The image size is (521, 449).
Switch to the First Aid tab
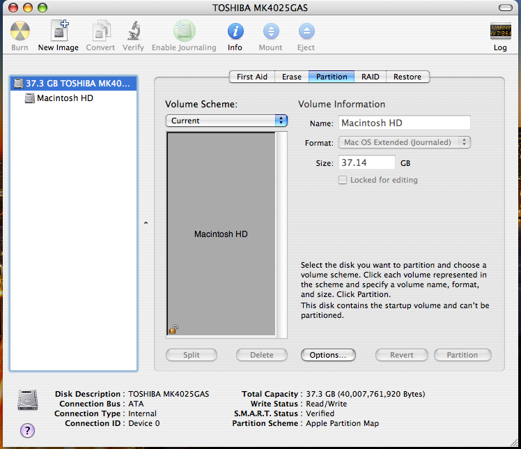pyautogui.click(x=252, y=77)
